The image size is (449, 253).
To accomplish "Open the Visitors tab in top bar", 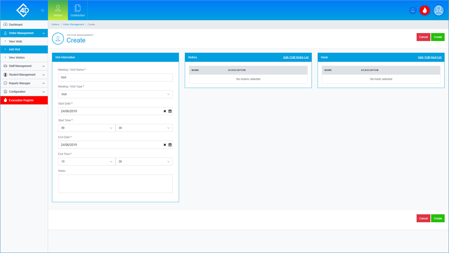I will click(58, 10).
